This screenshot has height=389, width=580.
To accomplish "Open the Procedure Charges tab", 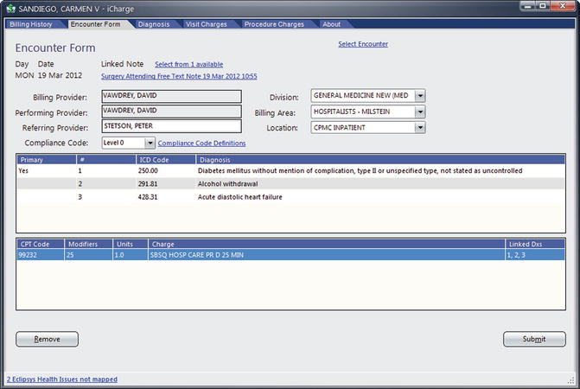I will point(273,24).
